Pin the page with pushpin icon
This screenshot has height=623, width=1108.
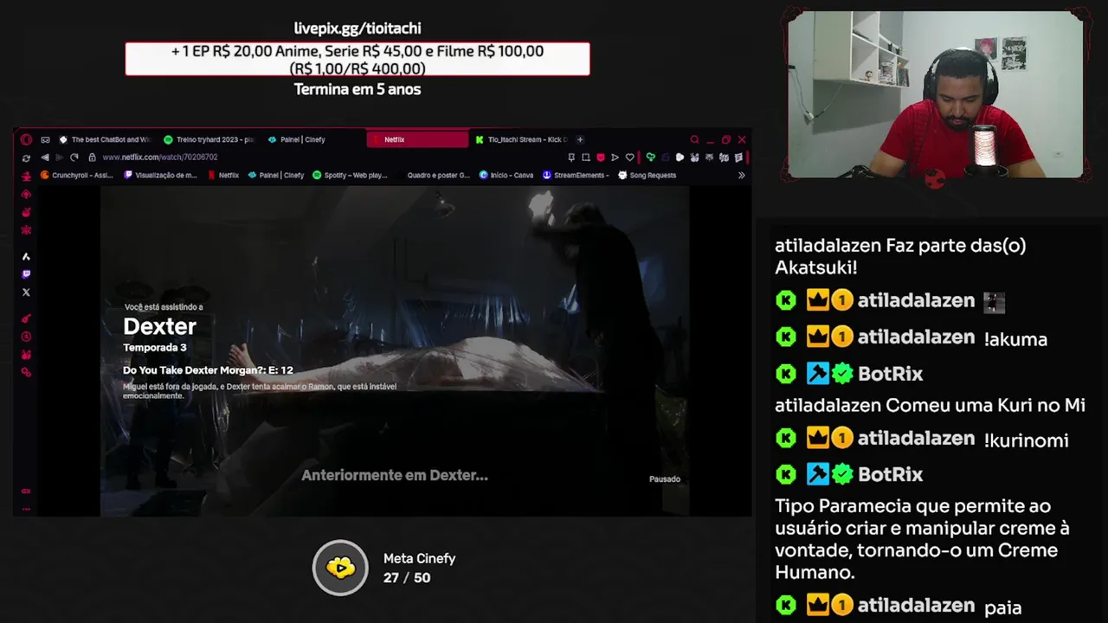(571, 157)
